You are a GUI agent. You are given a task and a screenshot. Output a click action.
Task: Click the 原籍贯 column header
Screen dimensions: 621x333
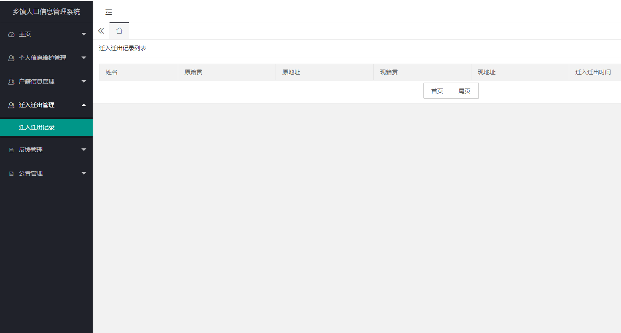pyautogui.click(x=227, y=72)
